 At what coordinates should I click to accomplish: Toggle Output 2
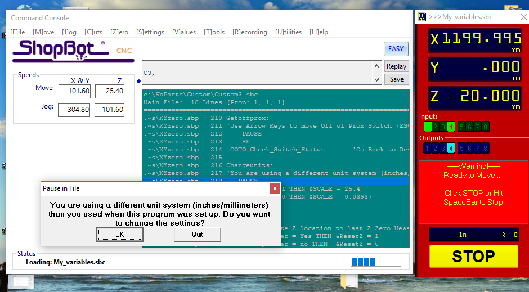coord(435,148)
